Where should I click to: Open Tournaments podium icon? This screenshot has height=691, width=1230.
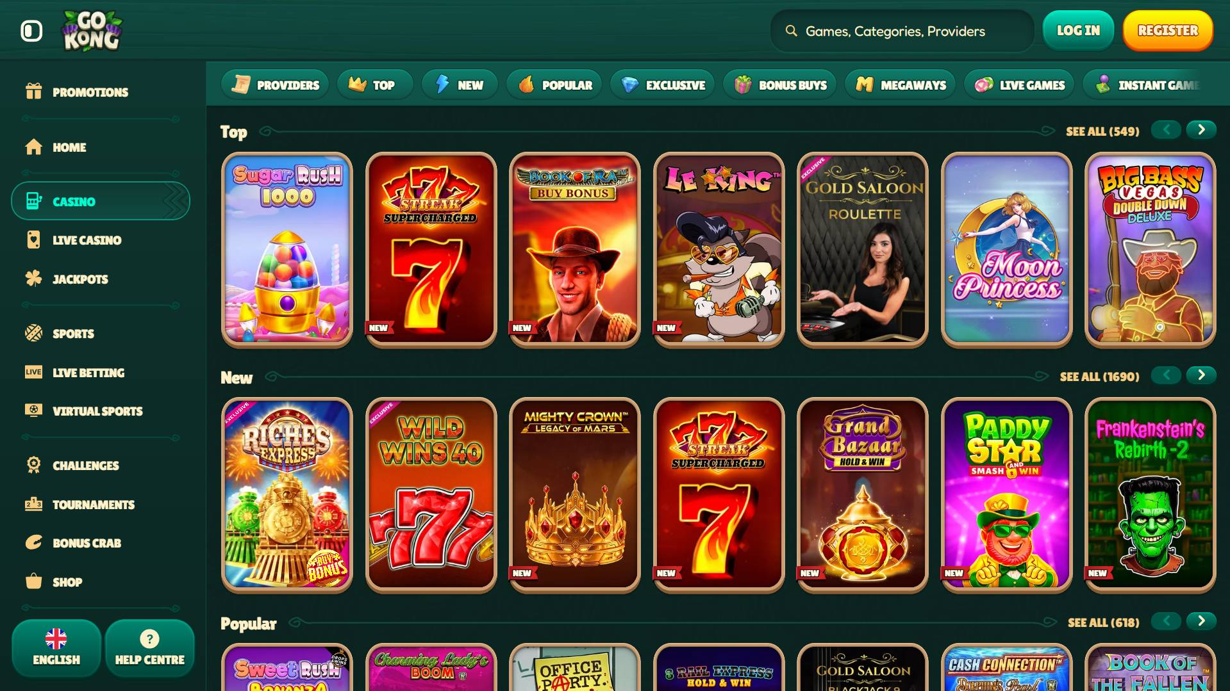[x=33, y=504]
